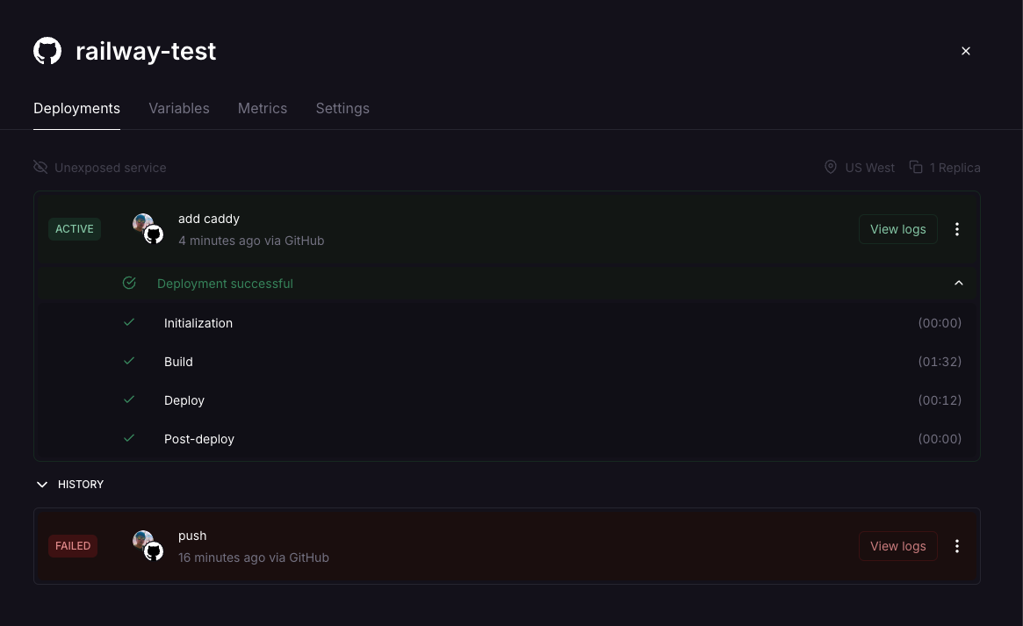Screen dimensions: 1023x626
Task: Click the FAILED status badge
Action: coord(72,546)
